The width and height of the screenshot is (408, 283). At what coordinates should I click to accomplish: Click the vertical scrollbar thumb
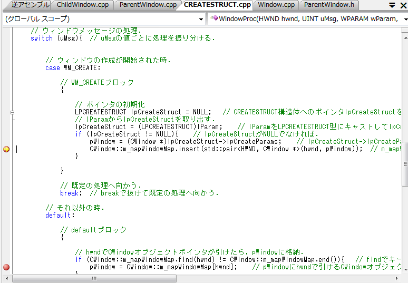(x=405, y=164)
